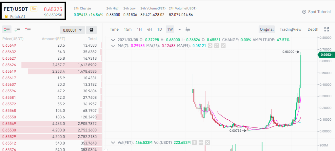335x151 pixels.
Task: Remove the MA indicator with X icon
Action: (223, 46)
